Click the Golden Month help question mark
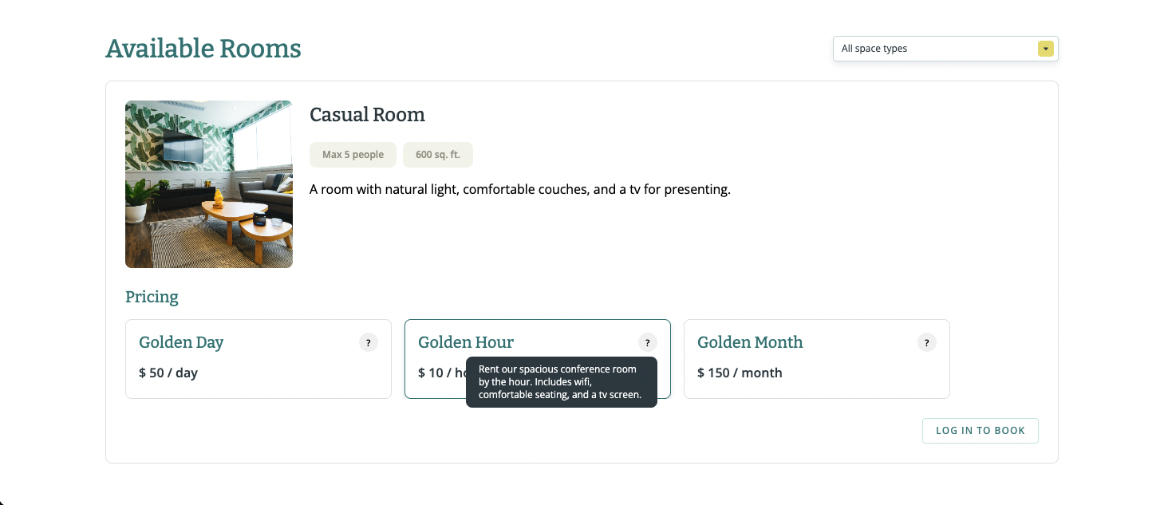The height and width of the screenshot is (505, 1164). (x=926, y=343)
